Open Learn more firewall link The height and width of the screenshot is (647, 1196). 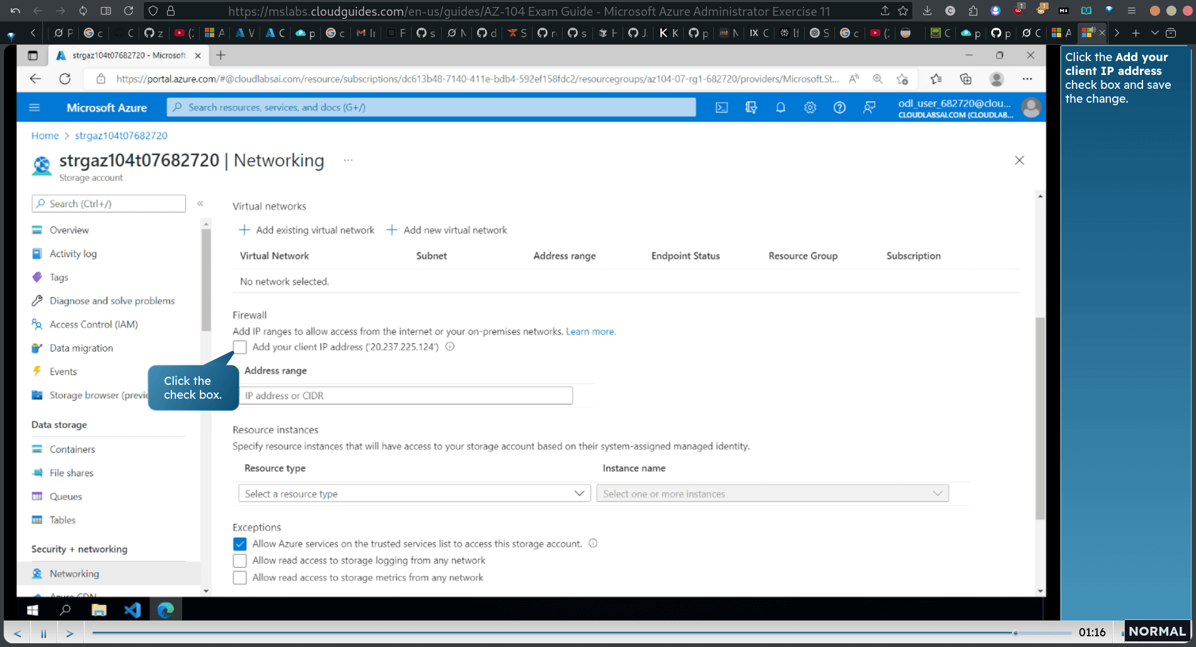click(x=590, y=332)
